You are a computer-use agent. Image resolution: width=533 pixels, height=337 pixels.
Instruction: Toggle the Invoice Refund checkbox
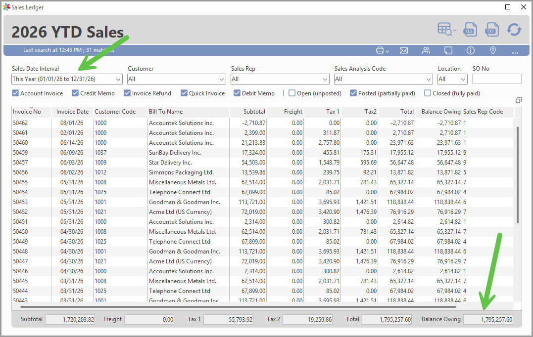click(127, 93)
